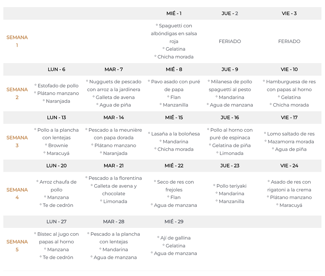Viewport: 325px width, 276px height.
Task: Click the VIE - 17 day header
Action: [289, 118]
